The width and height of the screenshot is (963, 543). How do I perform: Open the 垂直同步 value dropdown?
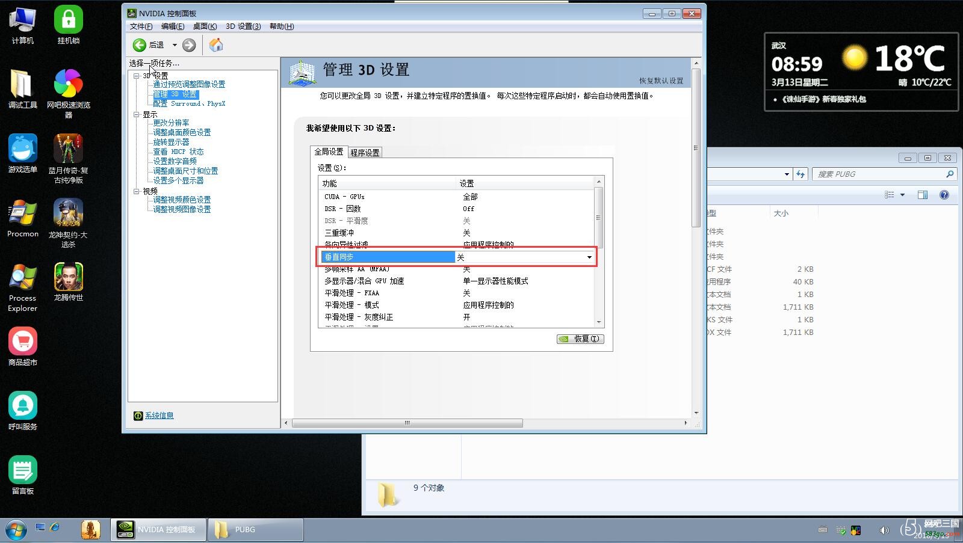pos(589,257)
